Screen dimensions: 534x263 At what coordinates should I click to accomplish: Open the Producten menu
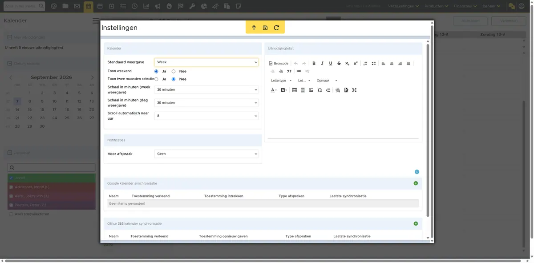(437, 6)
